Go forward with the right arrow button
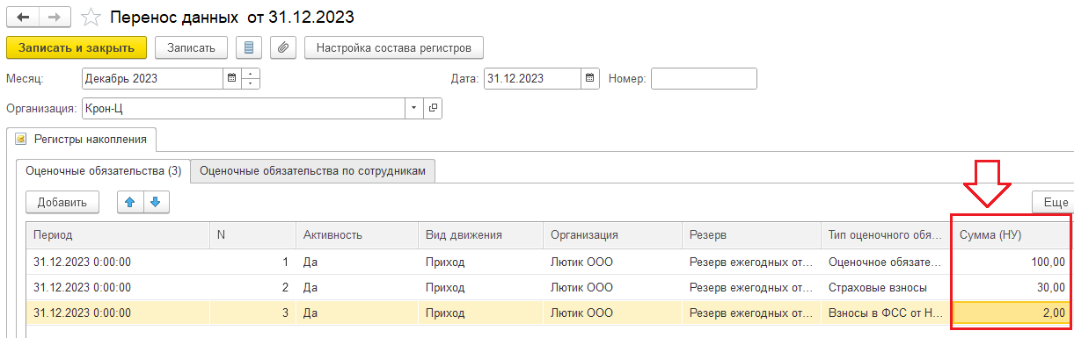 (55, 17)
